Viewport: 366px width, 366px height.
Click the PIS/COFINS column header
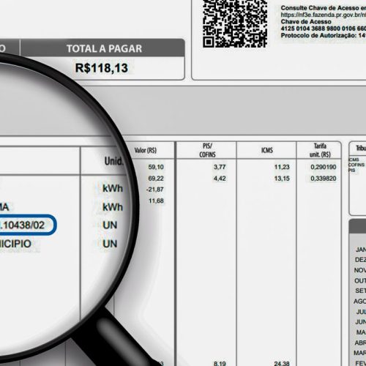(x=207, y=150)
